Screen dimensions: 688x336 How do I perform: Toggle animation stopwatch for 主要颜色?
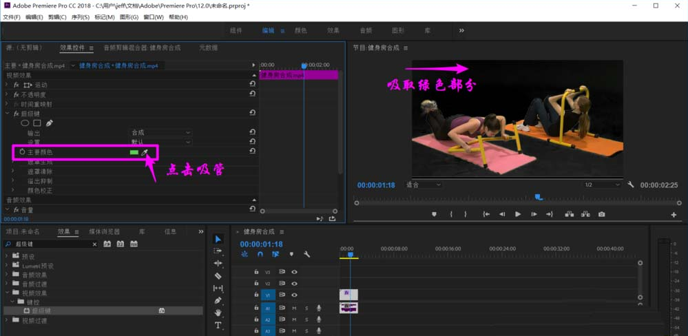[x=22, y=151]
